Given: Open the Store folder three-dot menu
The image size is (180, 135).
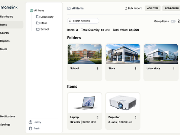Looking at the screenshot, I should tap(136, 68).
